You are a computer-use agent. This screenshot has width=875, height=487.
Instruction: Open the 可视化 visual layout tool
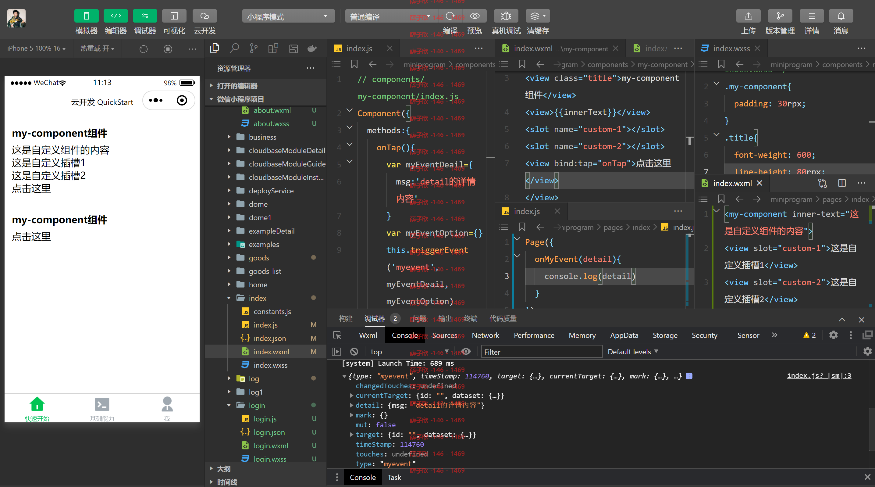coord(174,16)
